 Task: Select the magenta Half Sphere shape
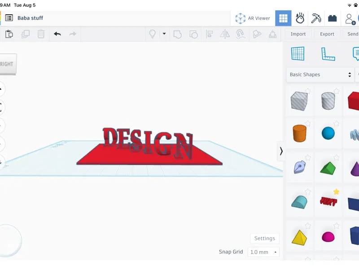(328, 237)
